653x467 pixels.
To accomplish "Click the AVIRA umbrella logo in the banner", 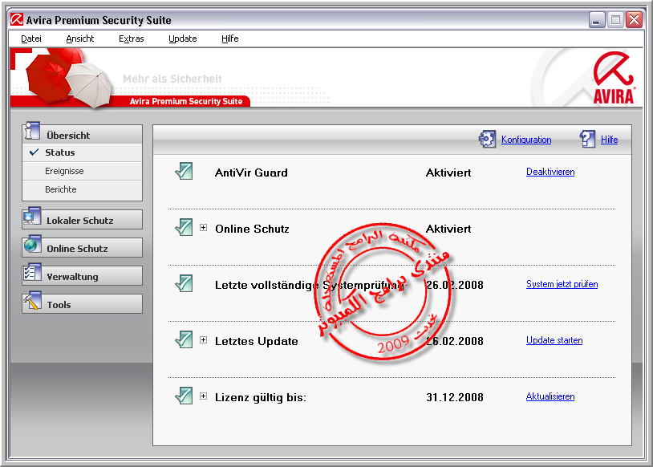I will pyautogui.click(x=614, y=78).
